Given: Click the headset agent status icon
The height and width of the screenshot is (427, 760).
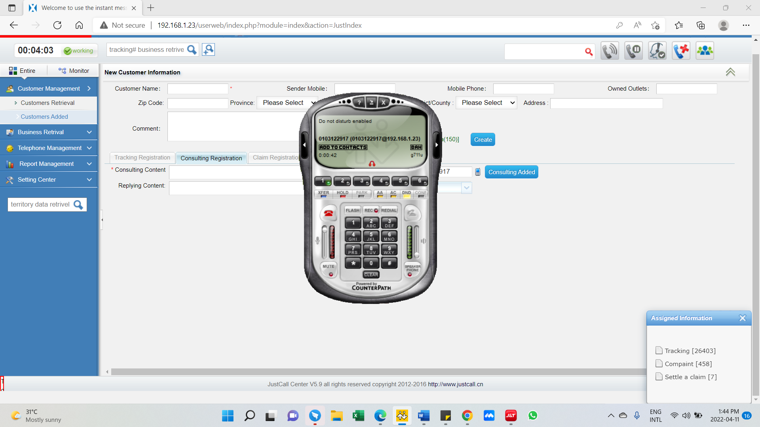Looking at the screenshot, I should coord(657,51).
